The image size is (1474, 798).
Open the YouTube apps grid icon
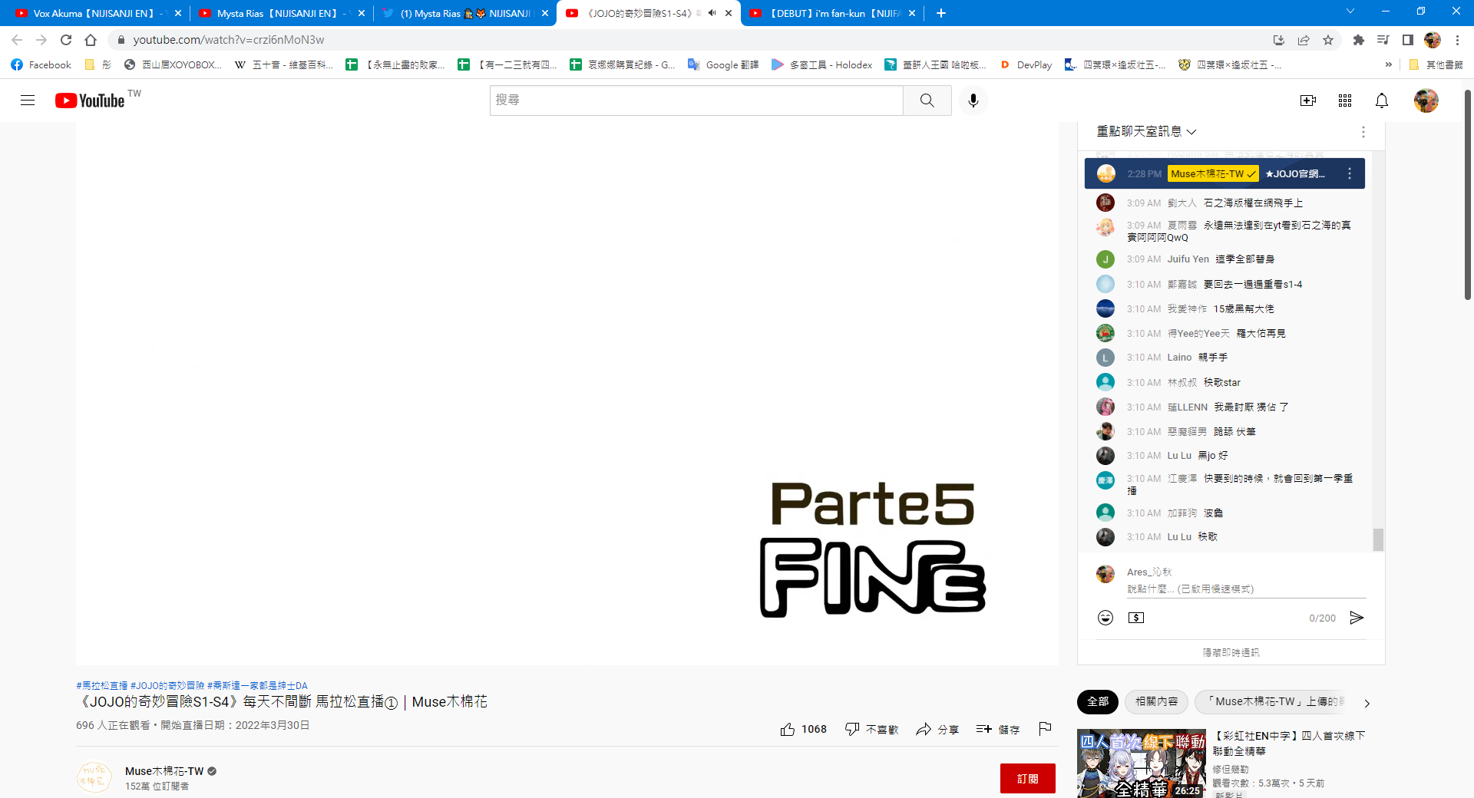pyautogui.click(x=1344, y=101)
